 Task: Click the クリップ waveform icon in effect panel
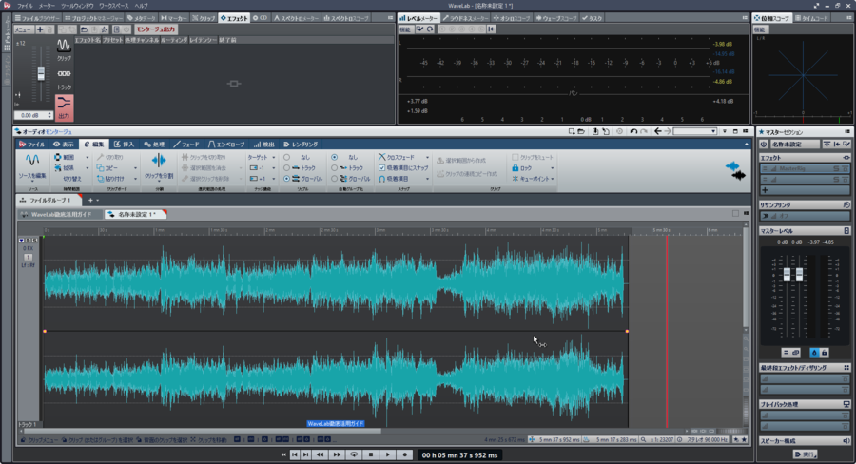point(64,46)
